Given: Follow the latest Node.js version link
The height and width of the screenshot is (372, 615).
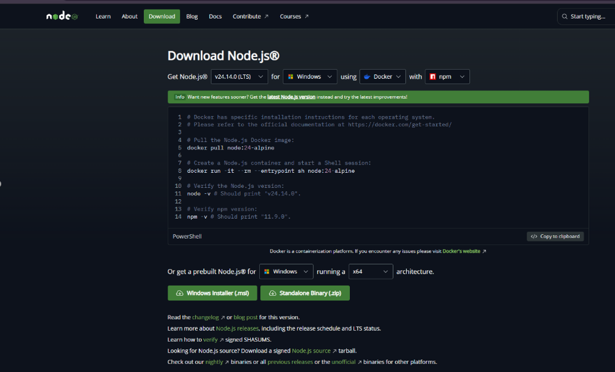Looking at the screenshot, I should click(x=291, y=97).
